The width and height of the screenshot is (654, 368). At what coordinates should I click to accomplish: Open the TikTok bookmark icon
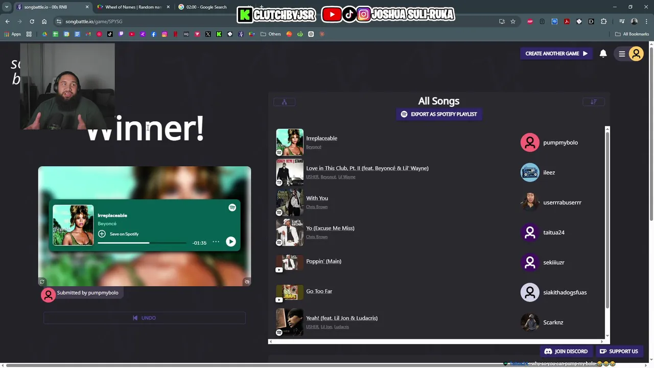[110, 34]
